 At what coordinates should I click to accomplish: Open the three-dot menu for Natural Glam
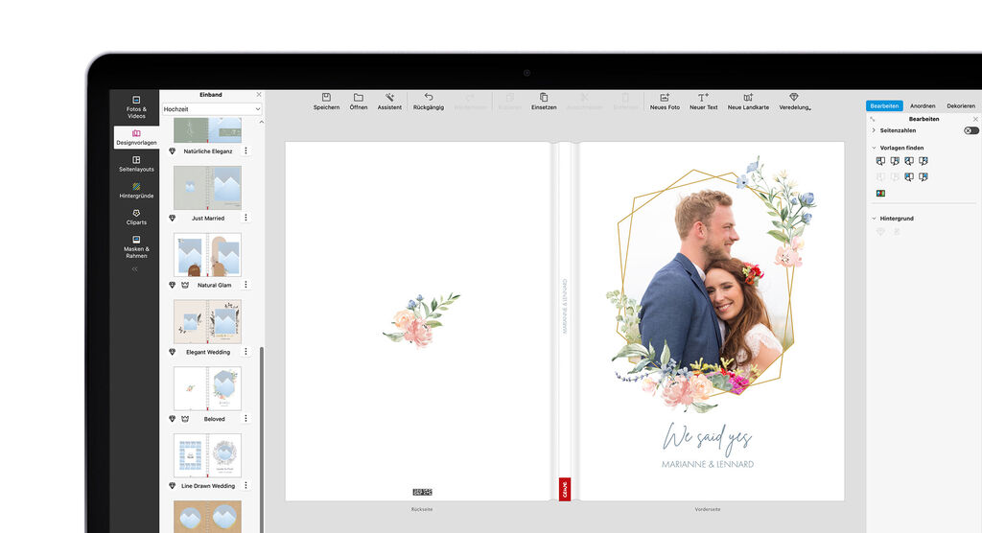(x=246, y=285)
